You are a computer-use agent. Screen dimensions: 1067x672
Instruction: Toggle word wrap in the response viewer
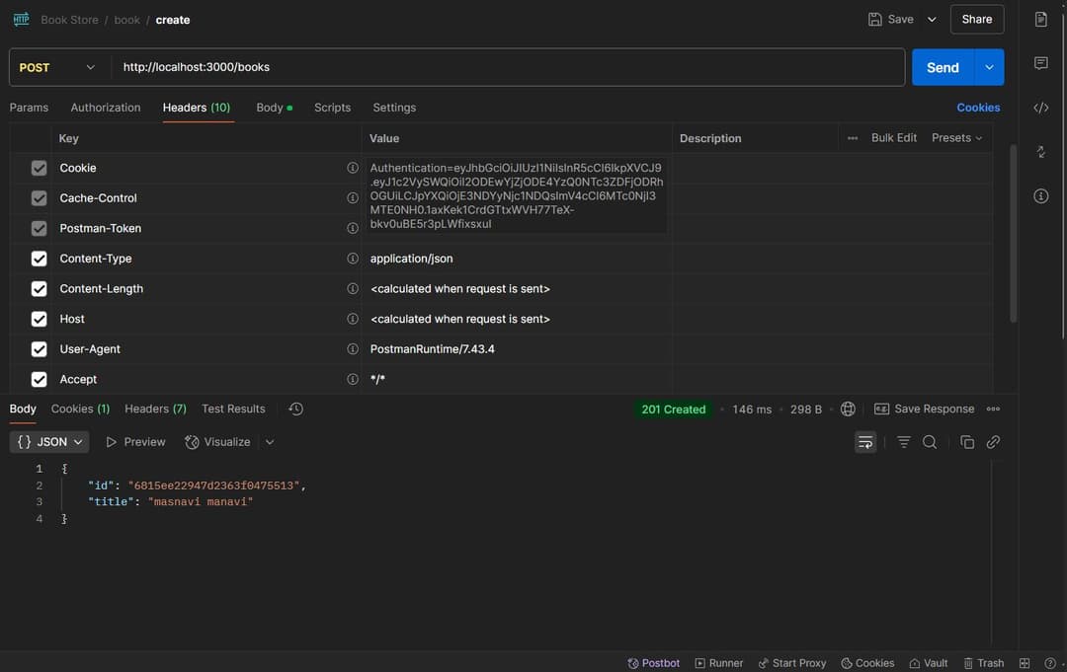point(865,442)
